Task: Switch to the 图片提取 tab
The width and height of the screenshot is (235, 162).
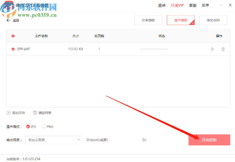Action: click(181, 20)
